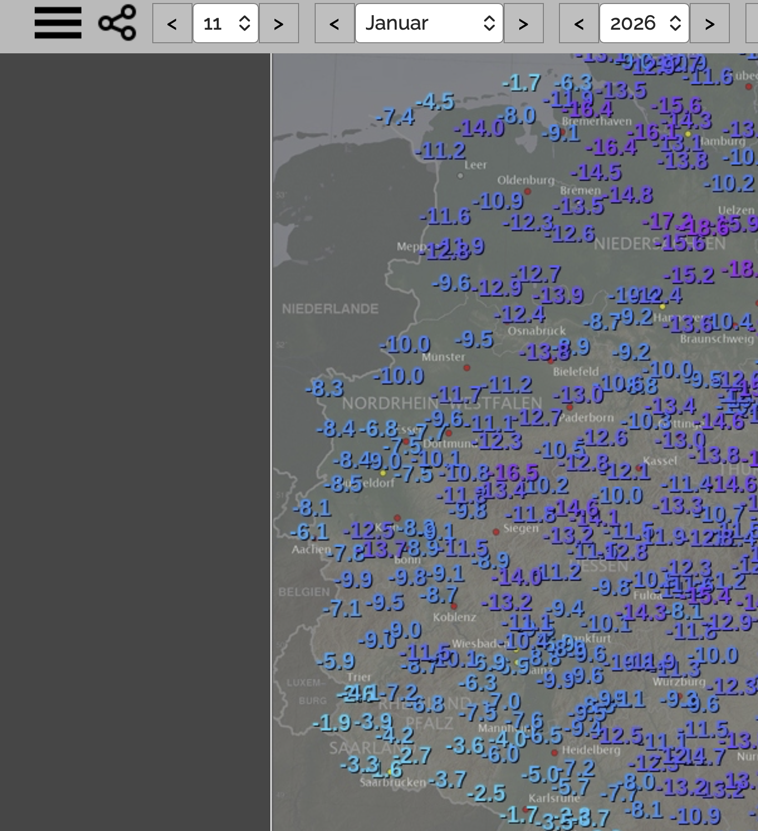758x831 pixels.
Task: Advance to month after Januar
Action: pos(523,23)
